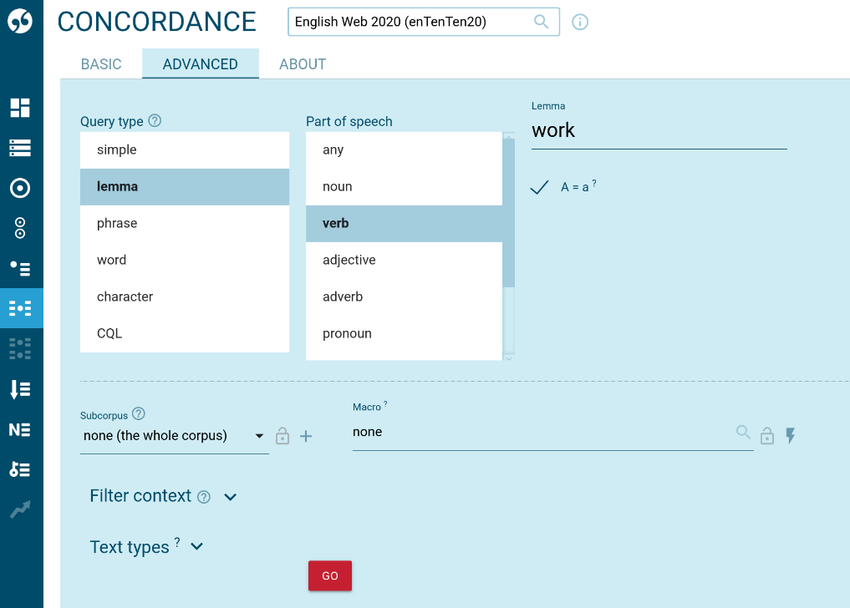The height and width of the screenshot is (608, 850).
Task: Toggle the A = a case sensitivity checkmark
Action: [x=539, y=188]
